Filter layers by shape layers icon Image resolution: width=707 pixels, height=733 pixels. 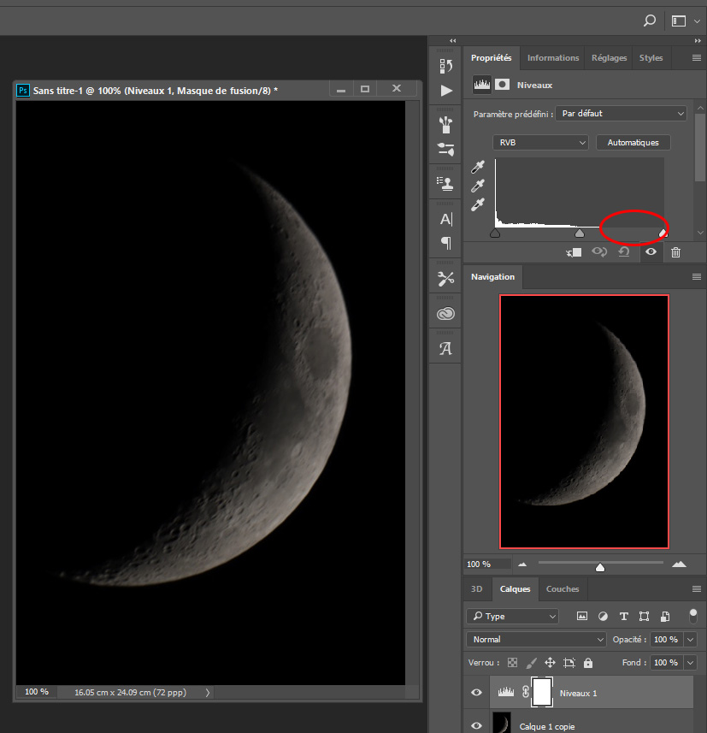(x=644, y=616)
